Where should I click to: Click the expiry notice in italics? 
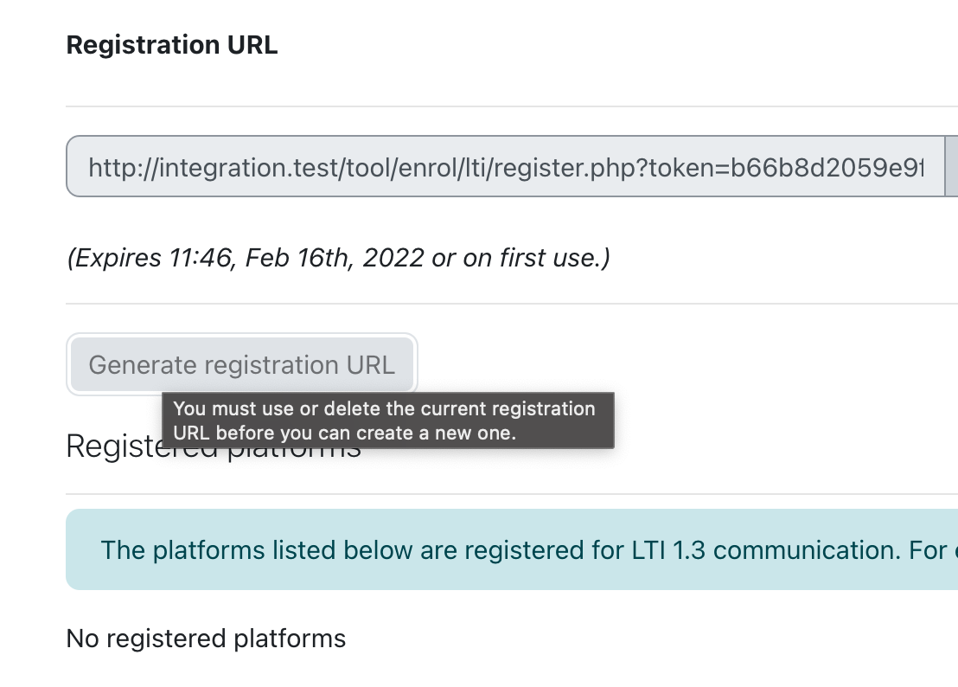tap(338, 257)
